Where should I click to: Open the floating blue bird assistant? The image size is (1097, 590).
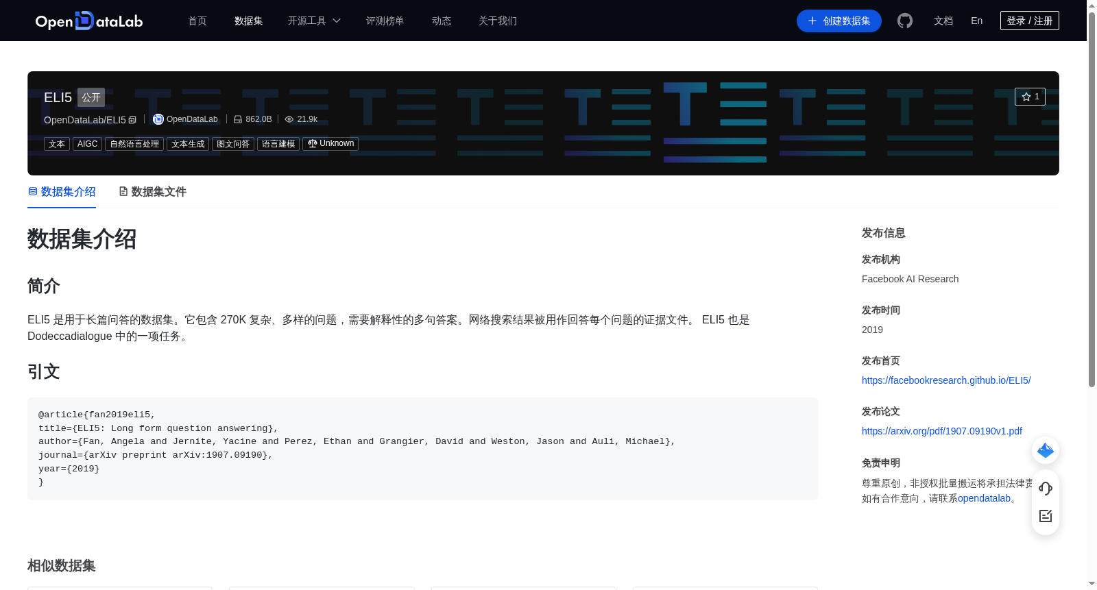click(1046, 450)
